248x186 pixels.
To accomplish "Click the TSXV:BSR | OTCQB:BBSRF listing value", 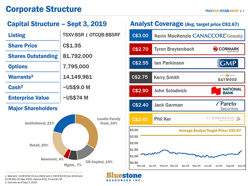I will [x=91, y=35].
